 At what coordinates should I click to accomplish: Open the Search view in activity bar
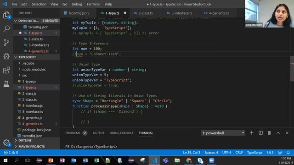[6, 29]
